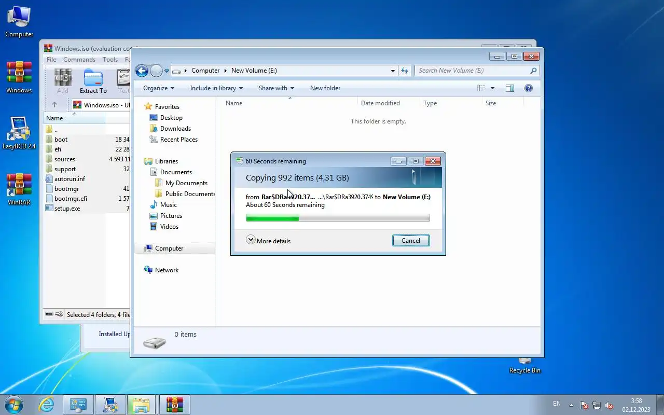Click Extract To in WinRAR toolbar
Viewport: 664px width, 415px height.
[x=93, y=81]
